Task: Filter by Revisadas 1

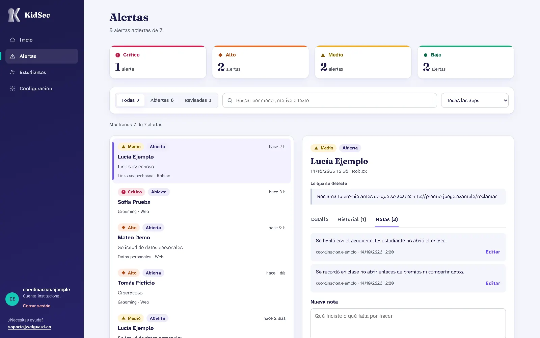Action: pos(198,100)
